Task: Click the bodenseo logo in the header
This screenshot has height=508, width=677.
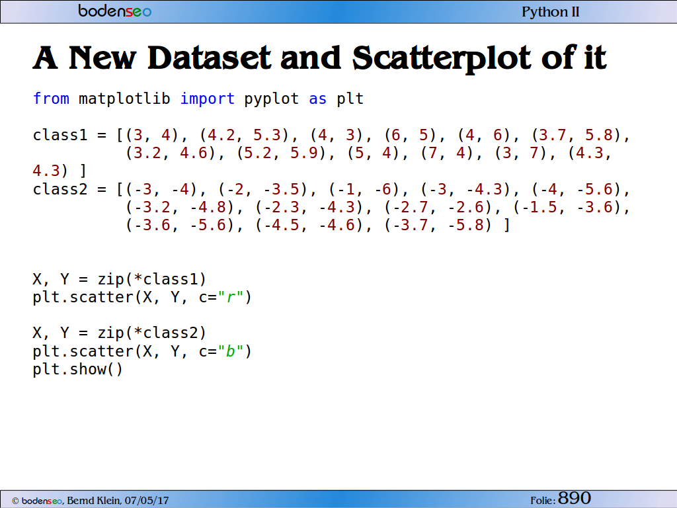Action: pos(115,11)
